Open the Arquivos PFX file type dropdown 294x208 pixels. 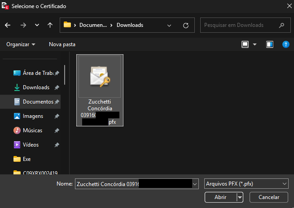[x=246, y=184]
